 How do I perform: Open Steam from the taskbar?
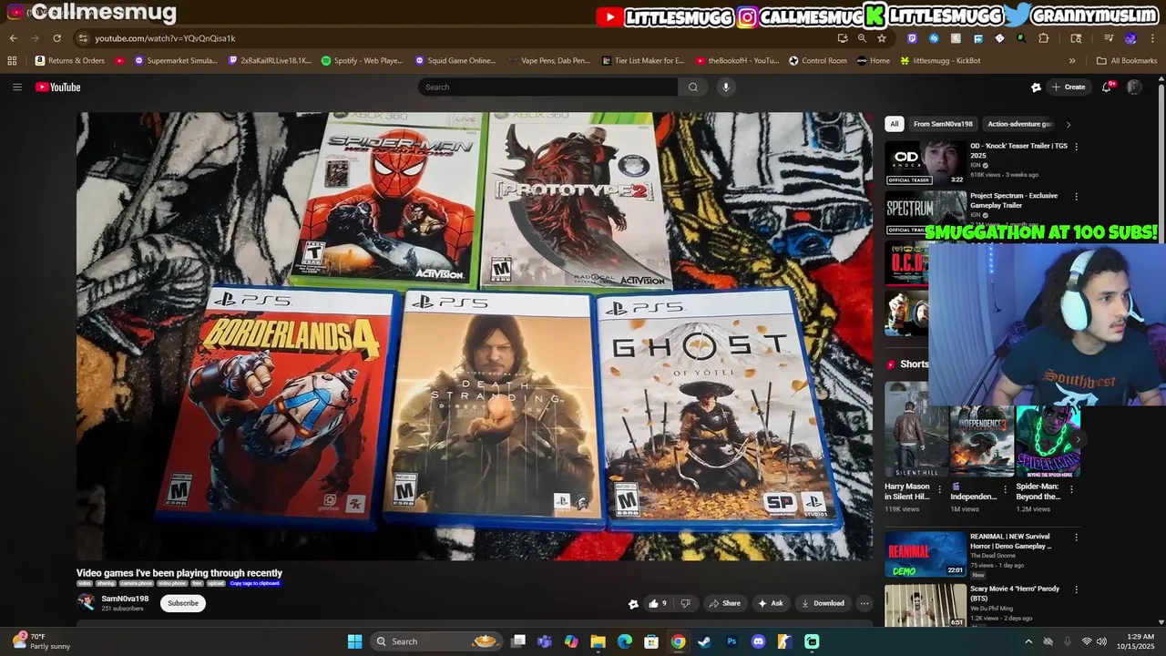(x=704, y=641)
